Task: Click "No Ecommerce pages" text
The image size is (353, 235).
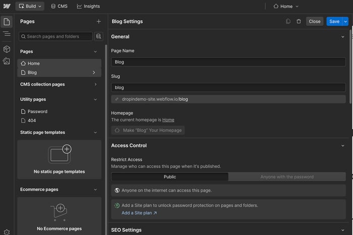Action: click(x=59, y=229)
